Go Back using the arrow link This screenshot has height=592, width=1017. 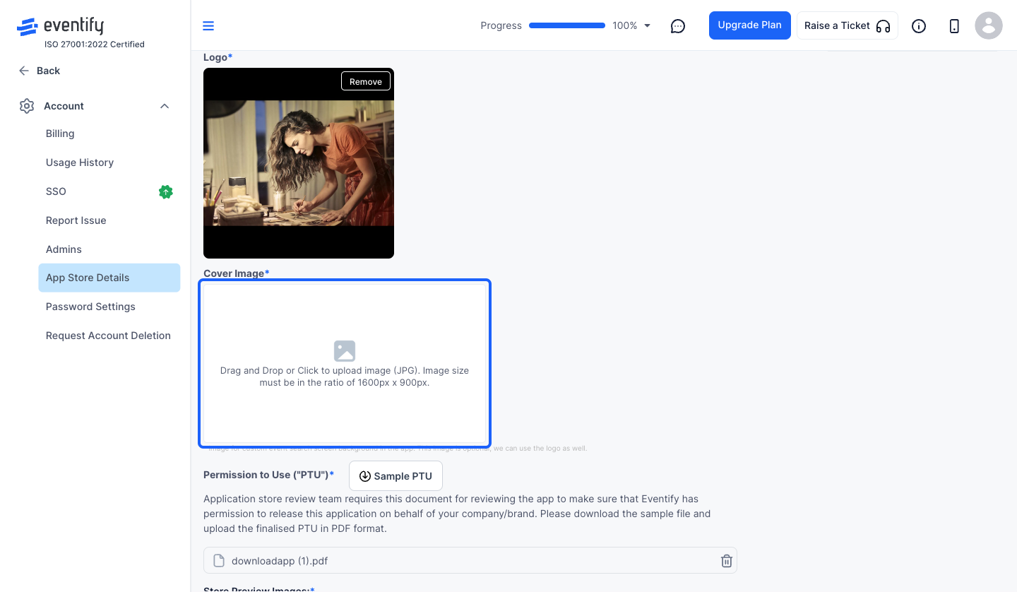click(x=39, y=71)
